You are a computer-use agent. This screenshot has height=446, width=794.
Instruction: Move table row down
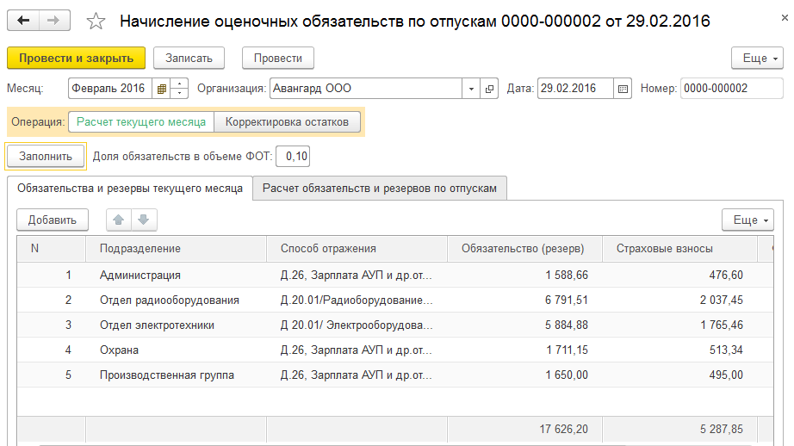(143, 220)
